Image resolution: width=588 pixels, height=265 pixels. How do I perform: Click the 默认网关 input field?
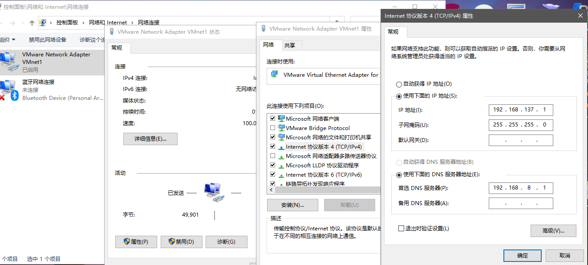coord(521,140)
